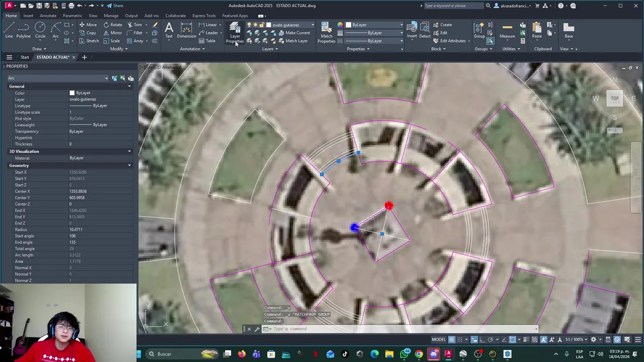644x362 pixels.
Task: Select the Text annotation tool
Action: 169,30
